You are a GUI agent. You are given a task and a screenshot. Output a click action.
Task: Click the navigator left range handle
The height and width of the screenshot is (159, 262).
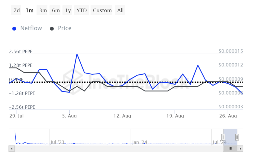tap(223, 137)
